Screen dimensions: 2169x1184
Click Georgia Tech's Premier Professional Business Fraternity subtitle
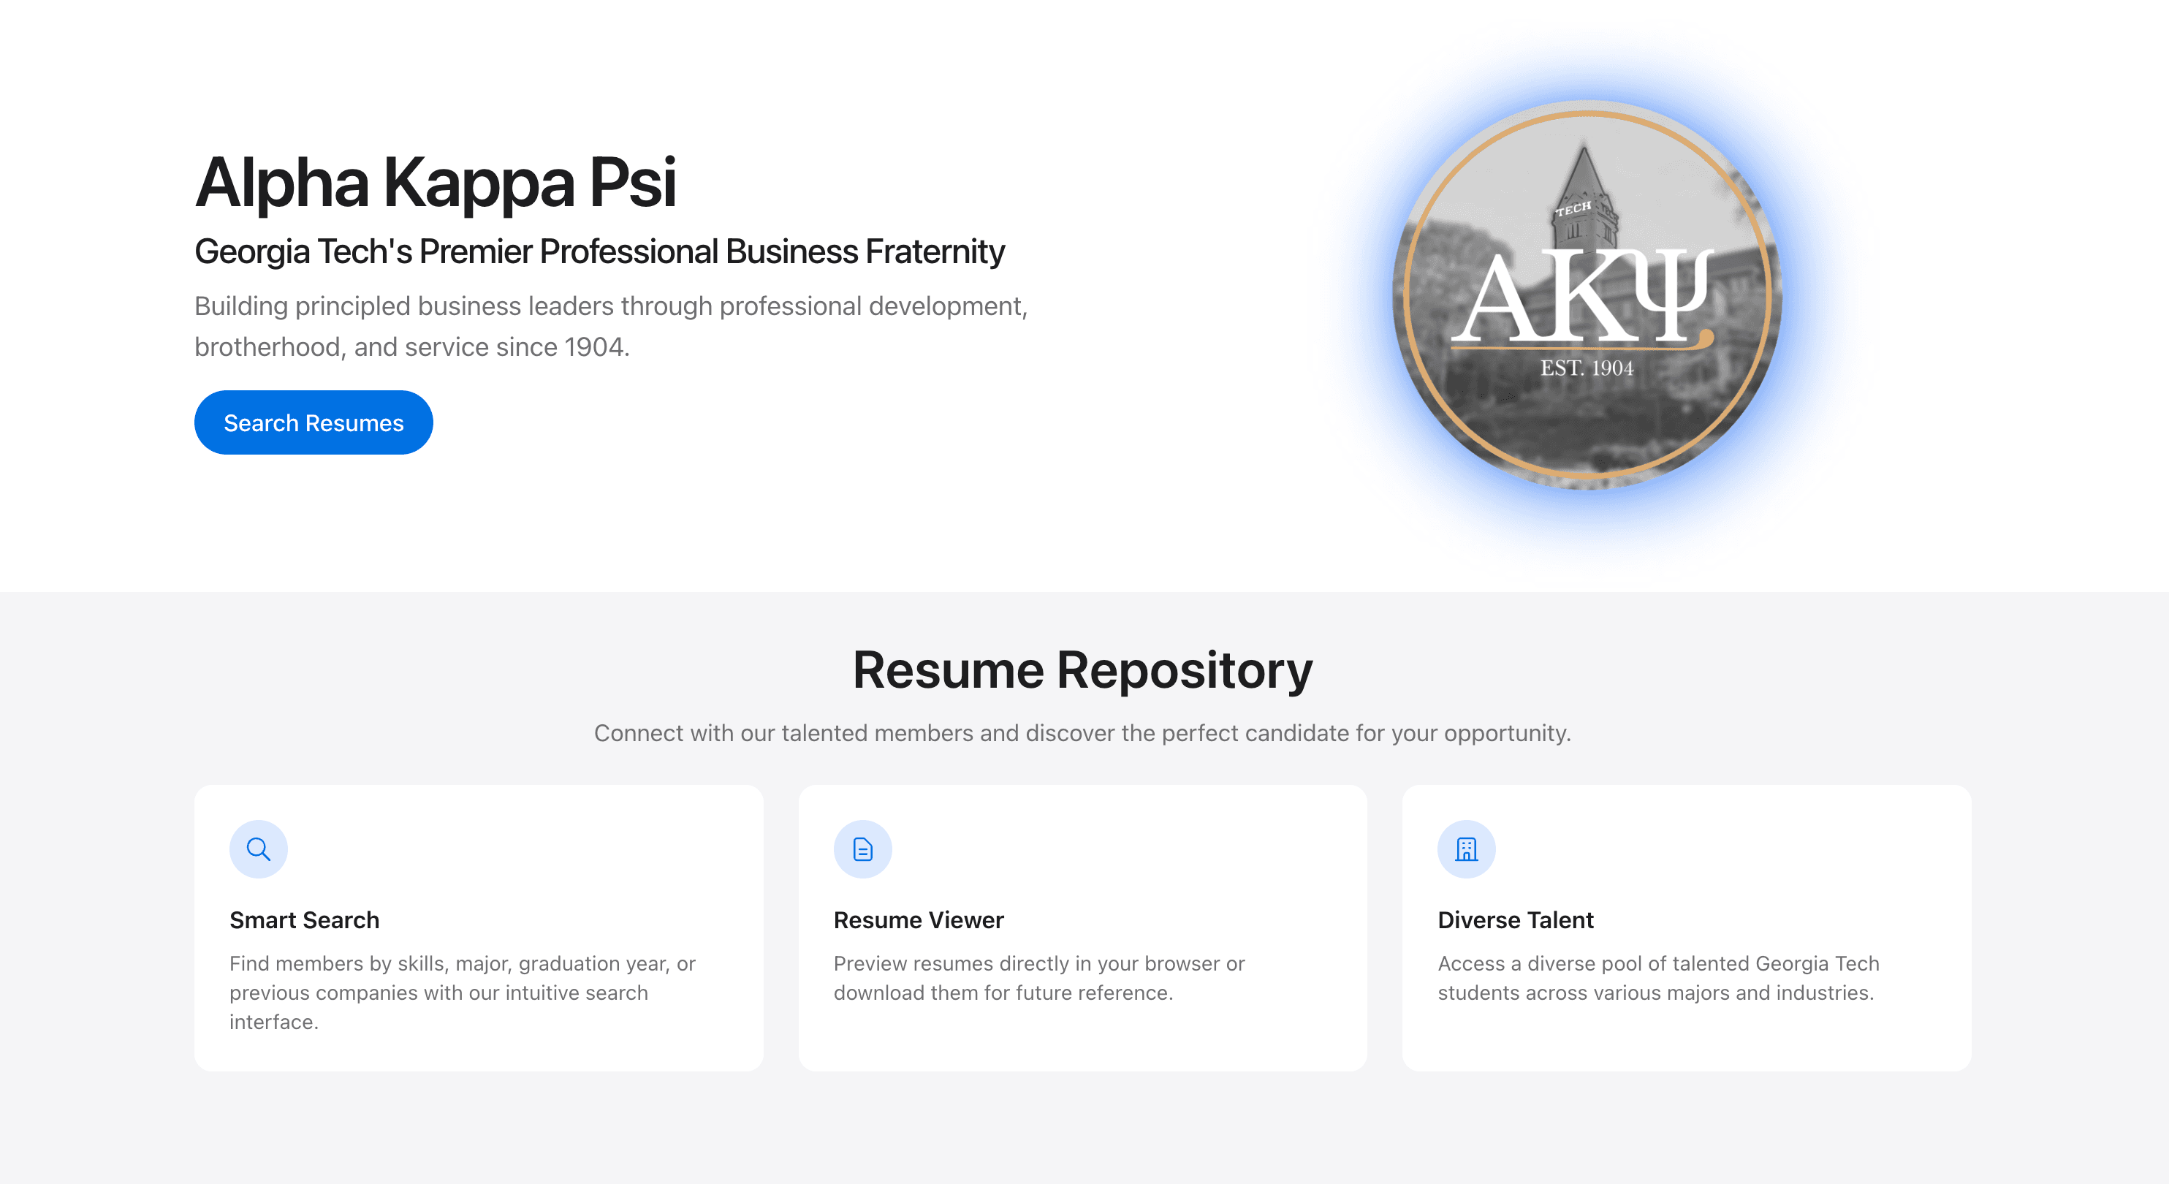tap(599, 252)
